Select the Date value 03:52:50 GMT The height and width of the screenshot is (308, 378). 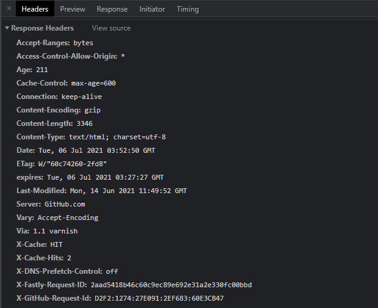click(x=131, y=150)
